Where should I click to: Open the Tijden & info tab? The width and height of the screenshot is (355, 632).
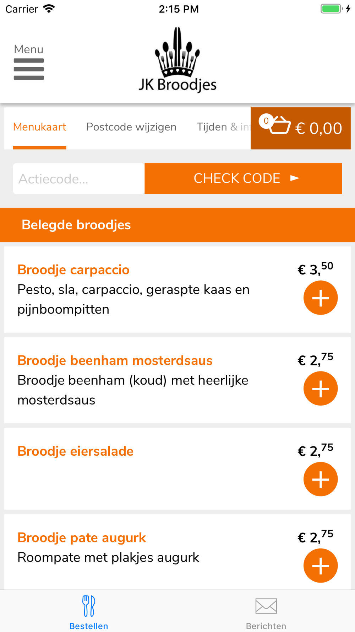coord(223,127)
